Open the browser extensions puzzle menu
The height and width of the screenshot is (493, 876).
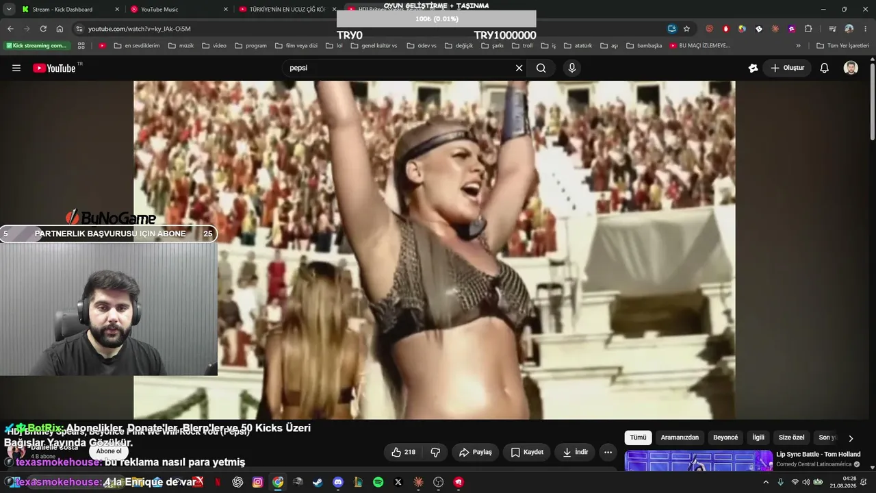pos(808,29)
